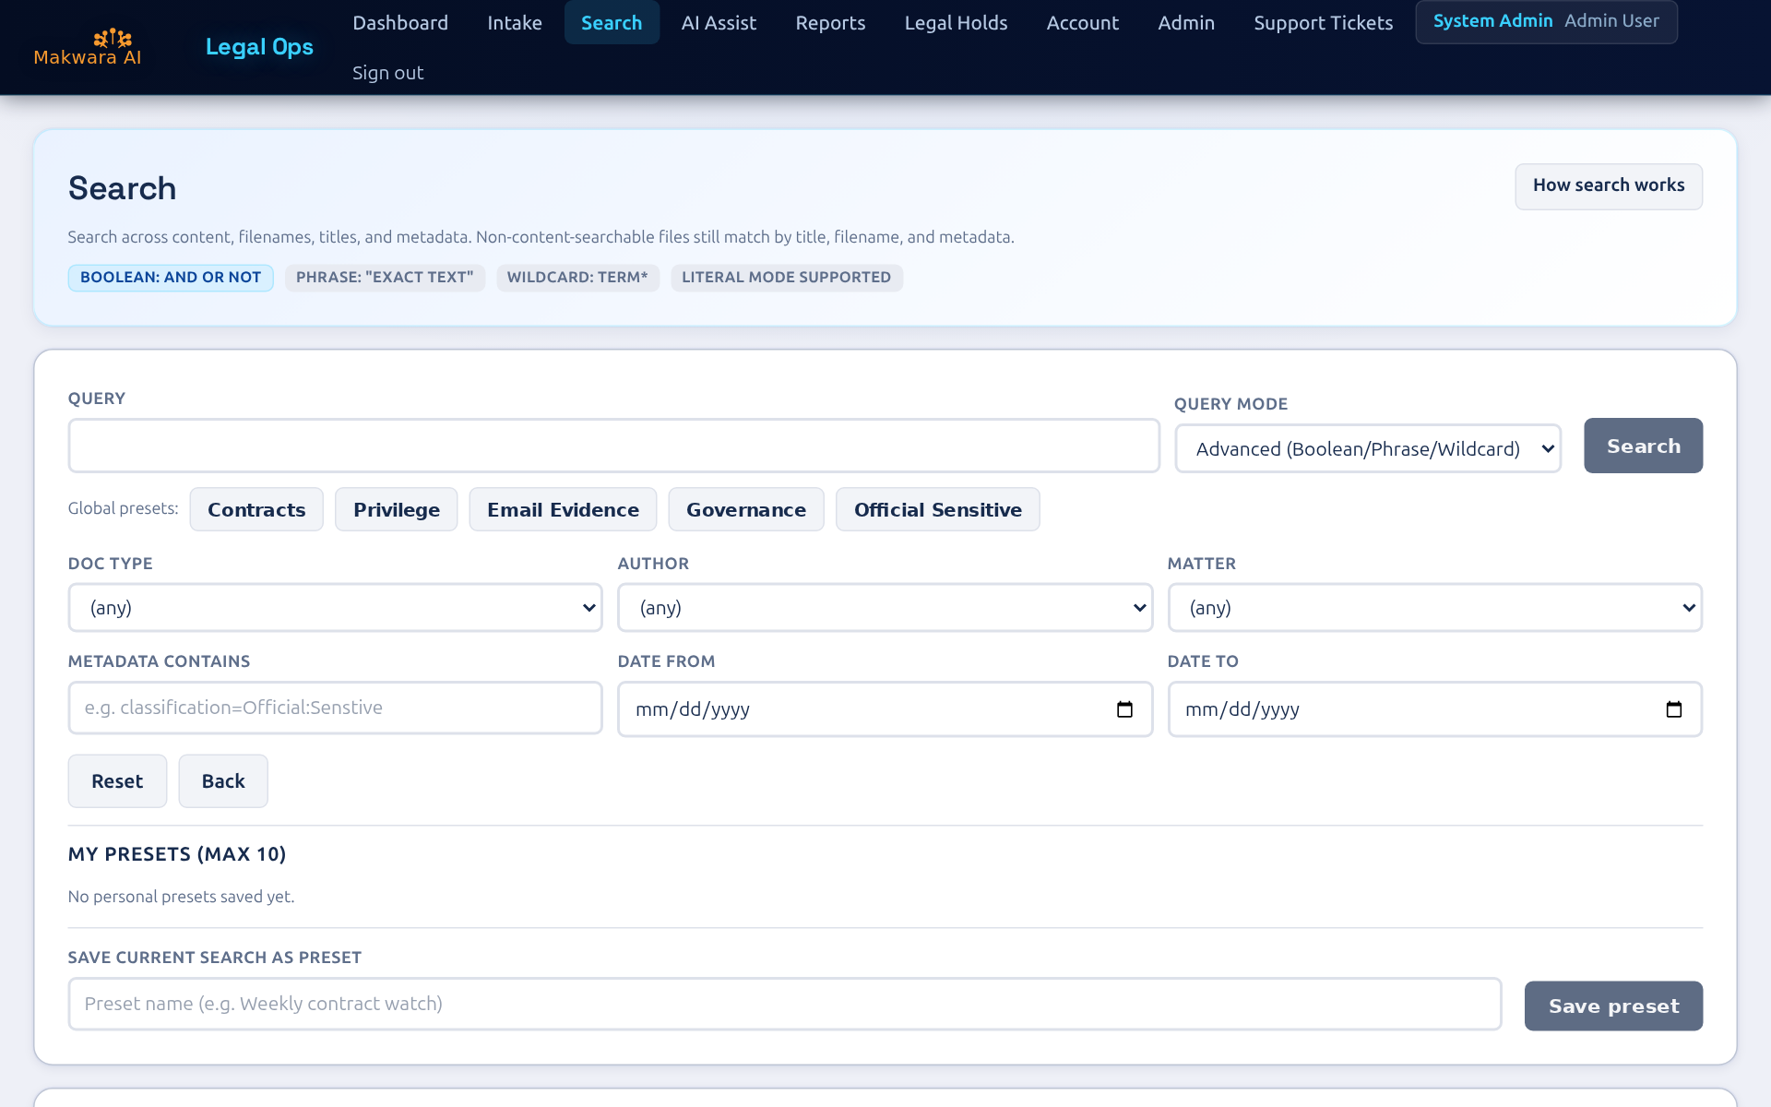The image size is (1771, 1107).
Task: Click the Makwara AI logo icon
Action: (x=112, y=38)
